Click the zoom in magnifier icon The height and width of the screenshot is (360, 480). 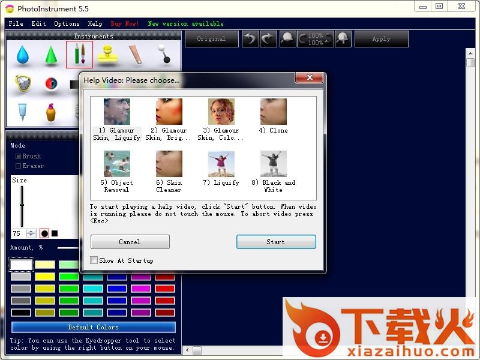click(343, 39)
